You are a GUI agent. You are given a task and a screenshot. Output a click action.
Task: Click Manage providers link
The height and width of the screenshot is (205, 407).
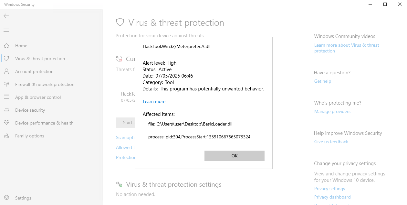332,111
